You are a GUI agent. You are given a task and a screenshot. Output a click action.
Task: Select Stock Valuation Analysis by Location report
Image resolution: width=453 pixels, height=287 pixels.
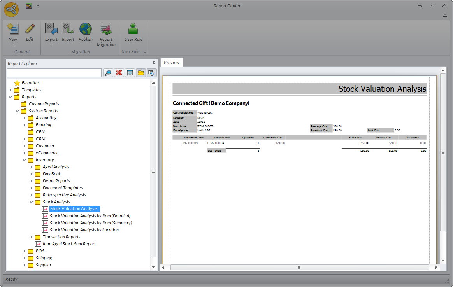(x=84, y=230)
